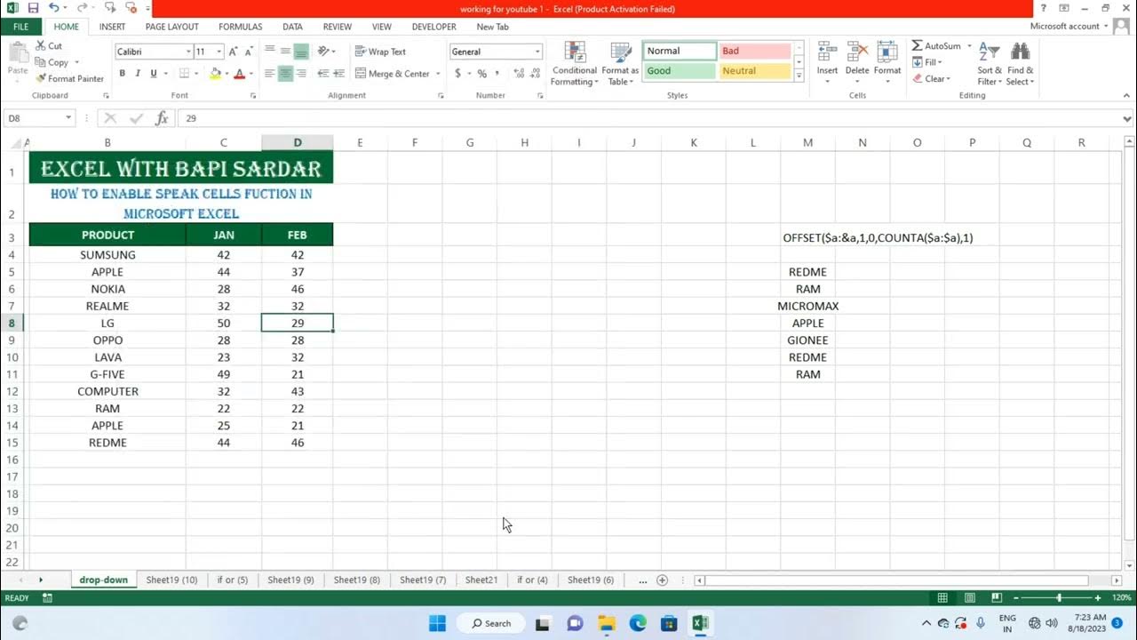Screen dimensions: 1137x640
Task: Click the Undo arrow in quick access
Action: 52,7
